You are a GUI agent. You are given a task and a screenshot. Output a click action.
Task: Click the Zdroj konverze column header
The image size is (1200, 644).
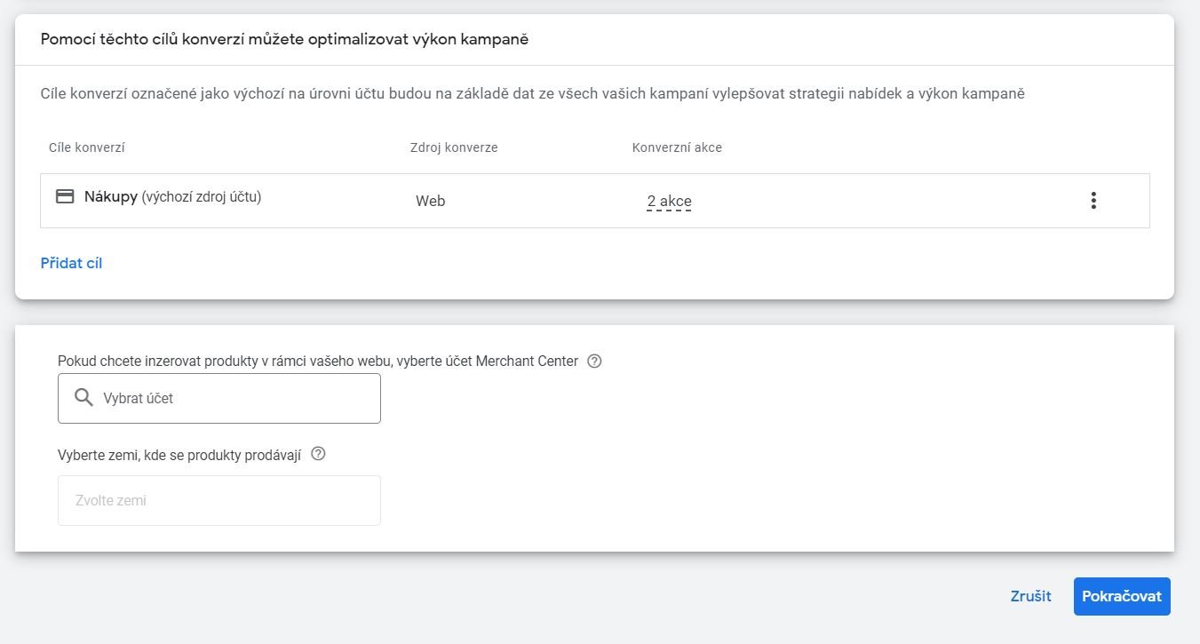[x=454, y=147]
